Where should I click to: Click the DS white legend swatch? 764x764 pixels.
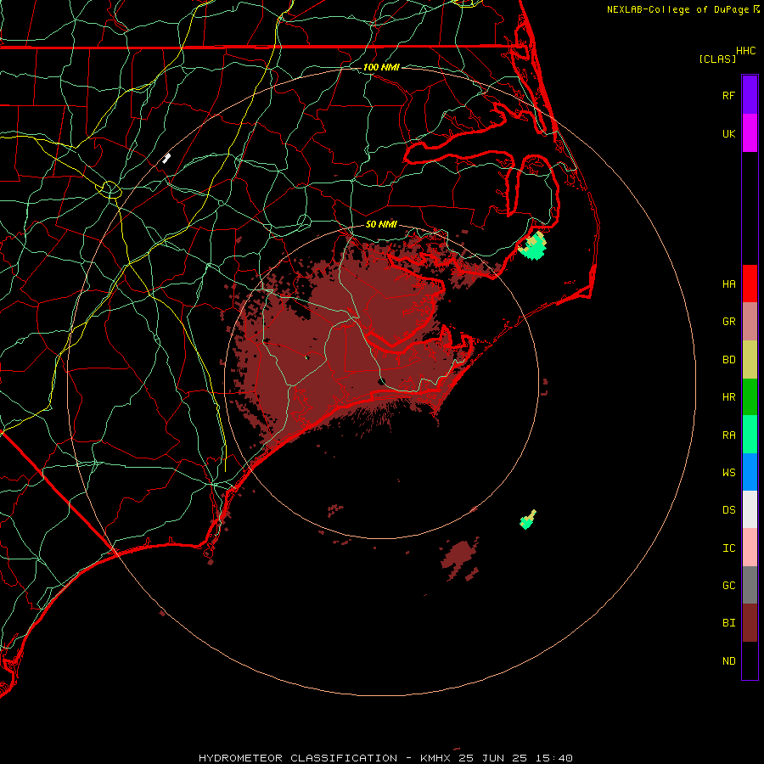[750, 509]
